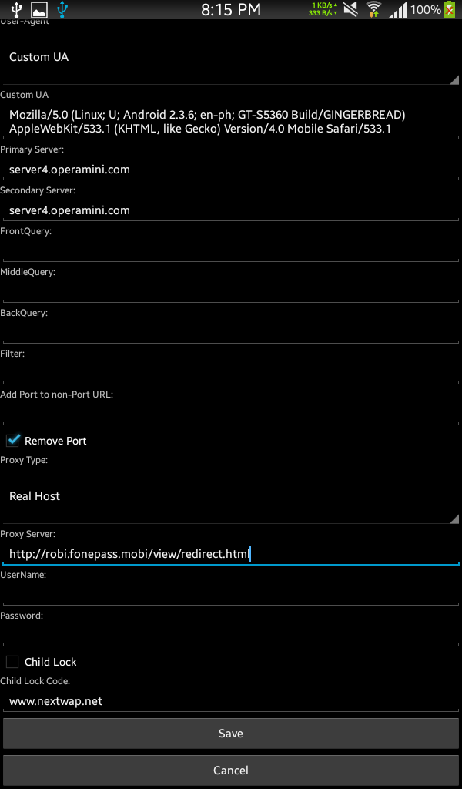
Task: Tap the network speed indicator
Action: 323,9
